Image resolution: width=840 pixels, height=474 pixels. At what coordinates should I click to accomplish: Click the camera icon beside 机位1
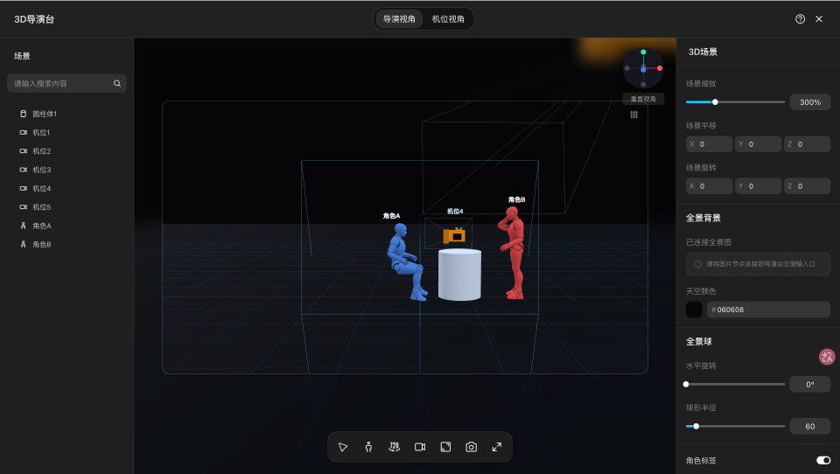coord(23,132)
